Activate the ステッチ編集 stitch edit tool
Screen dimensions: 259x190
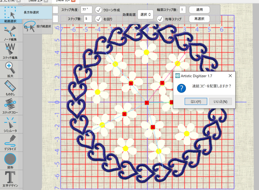point(10,51)
